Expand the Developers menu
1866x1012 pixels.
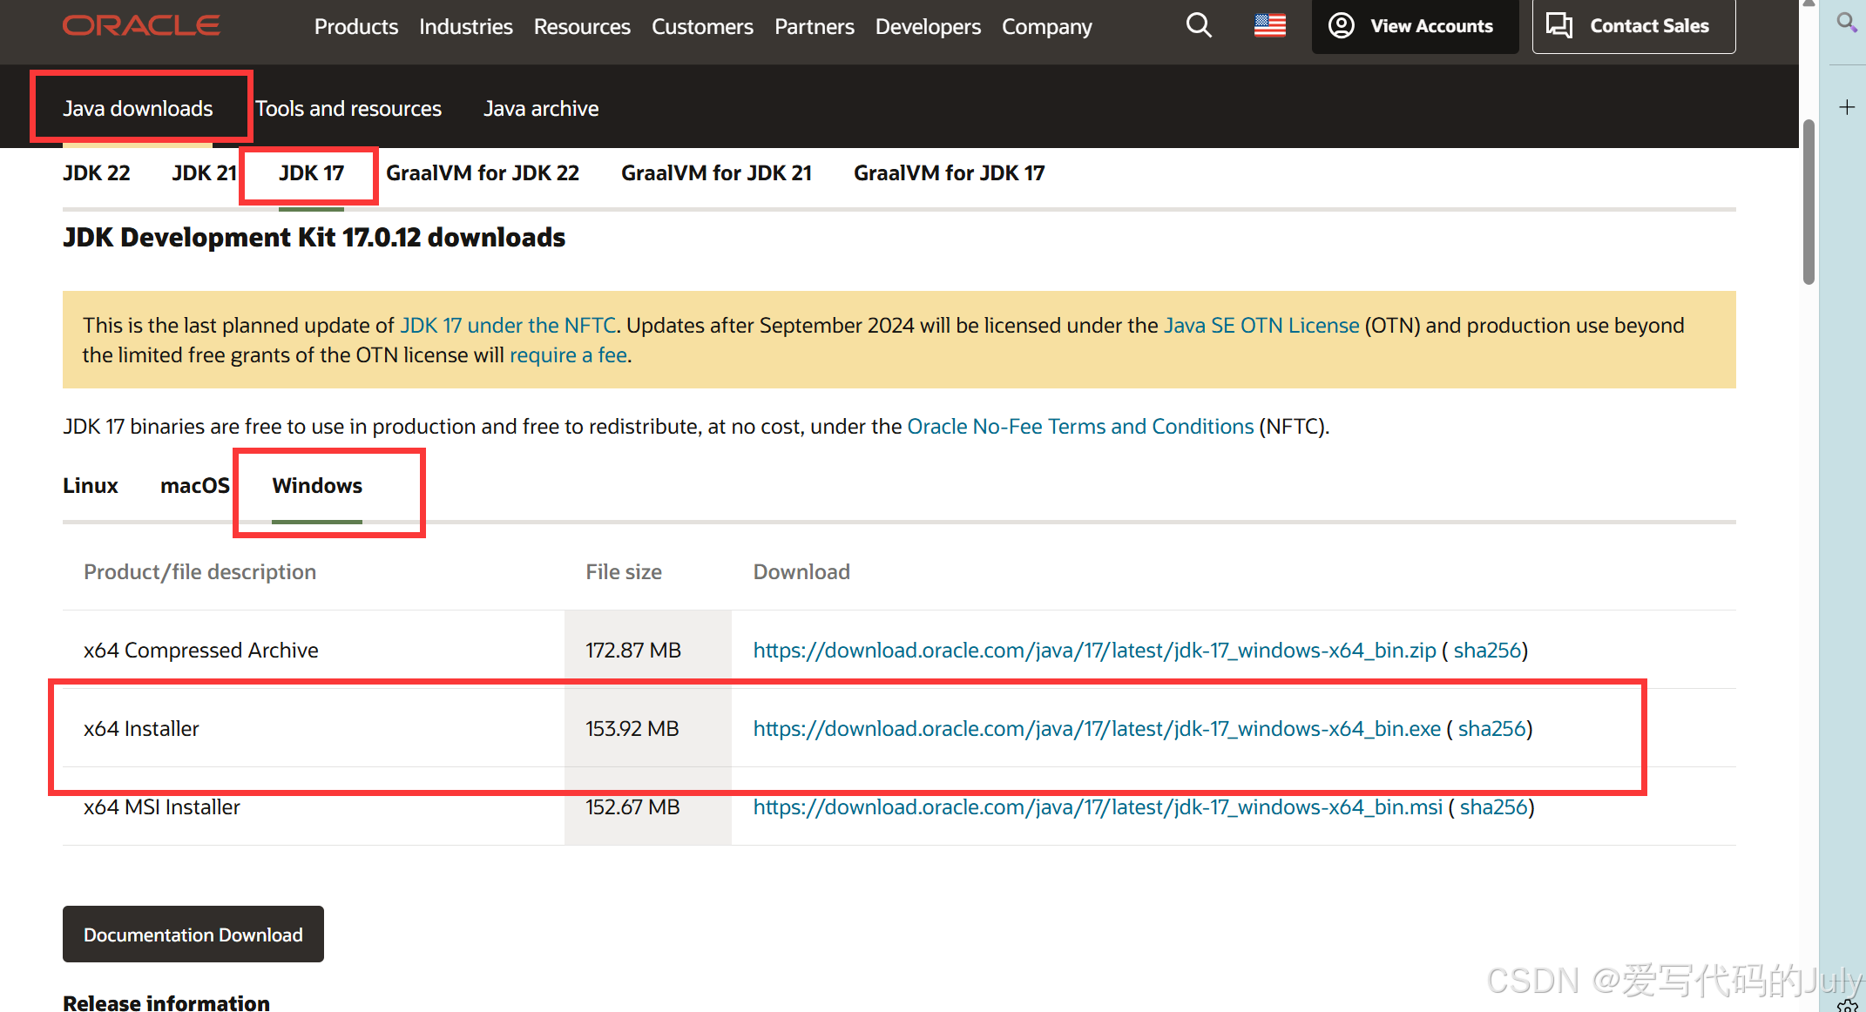click(927, 27)
